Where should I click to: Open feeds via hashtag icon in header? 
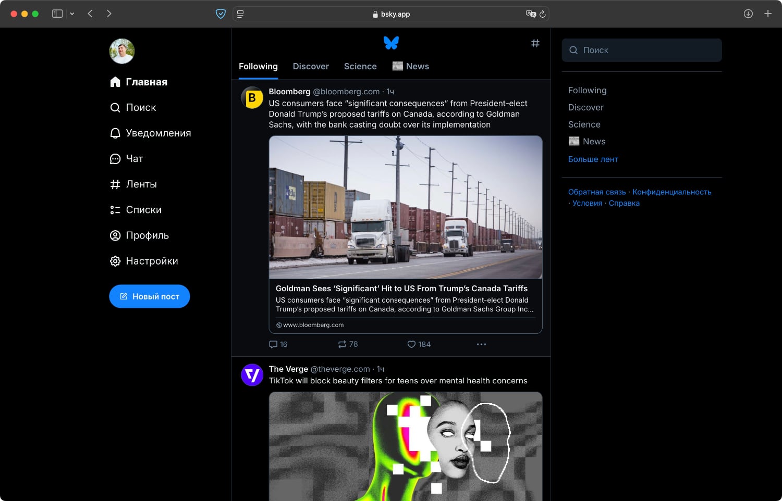click(535, 43)
